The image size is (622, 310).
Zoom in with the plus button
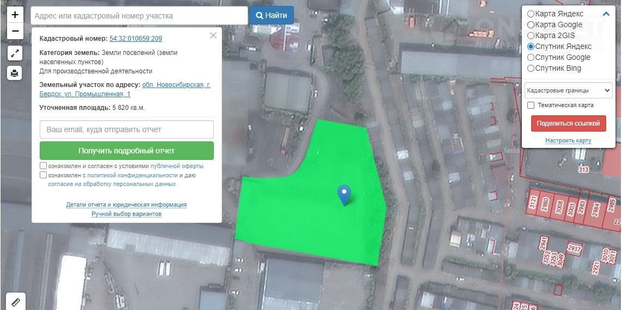[15, 15]
